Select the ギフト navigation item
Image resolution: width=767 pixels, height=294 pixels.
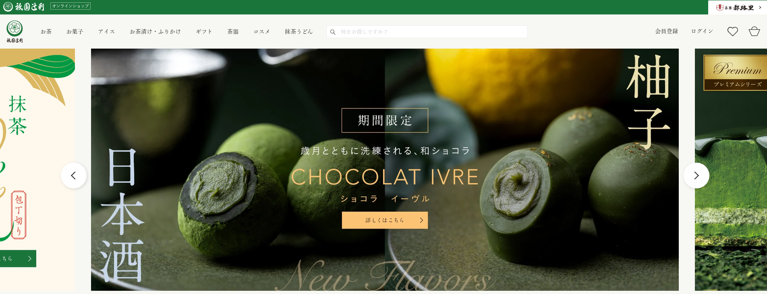[x=204, y=32]
